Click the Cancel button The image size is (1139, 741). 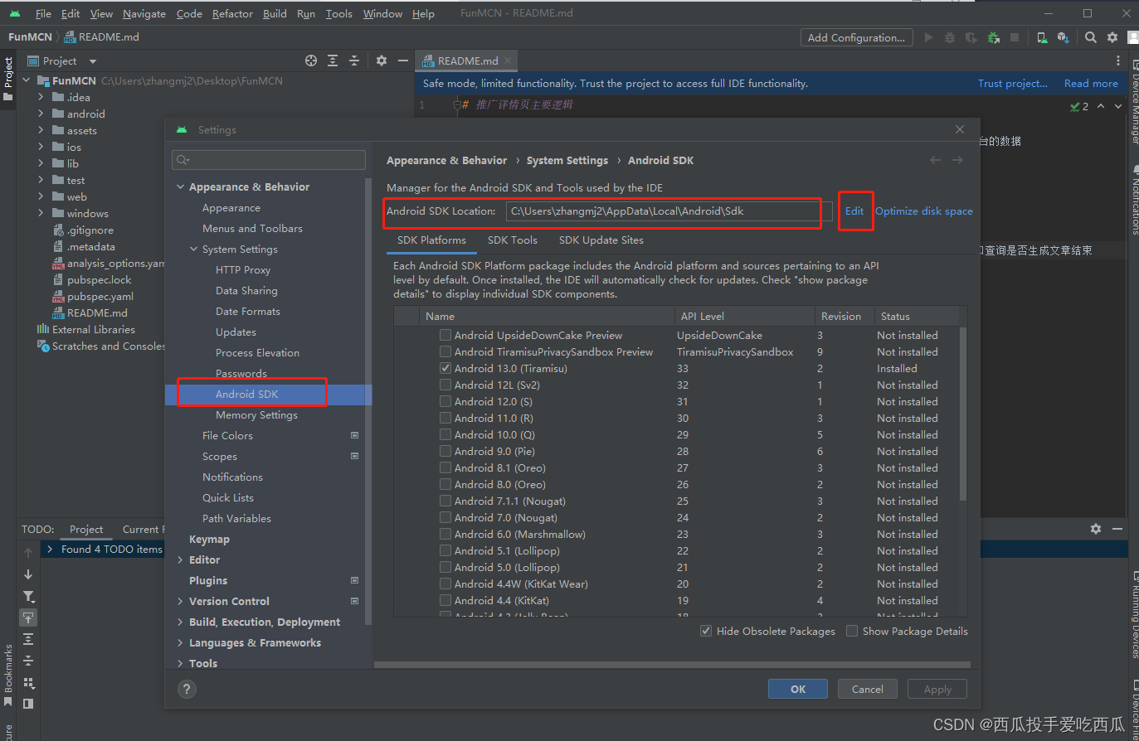point(868,689)
